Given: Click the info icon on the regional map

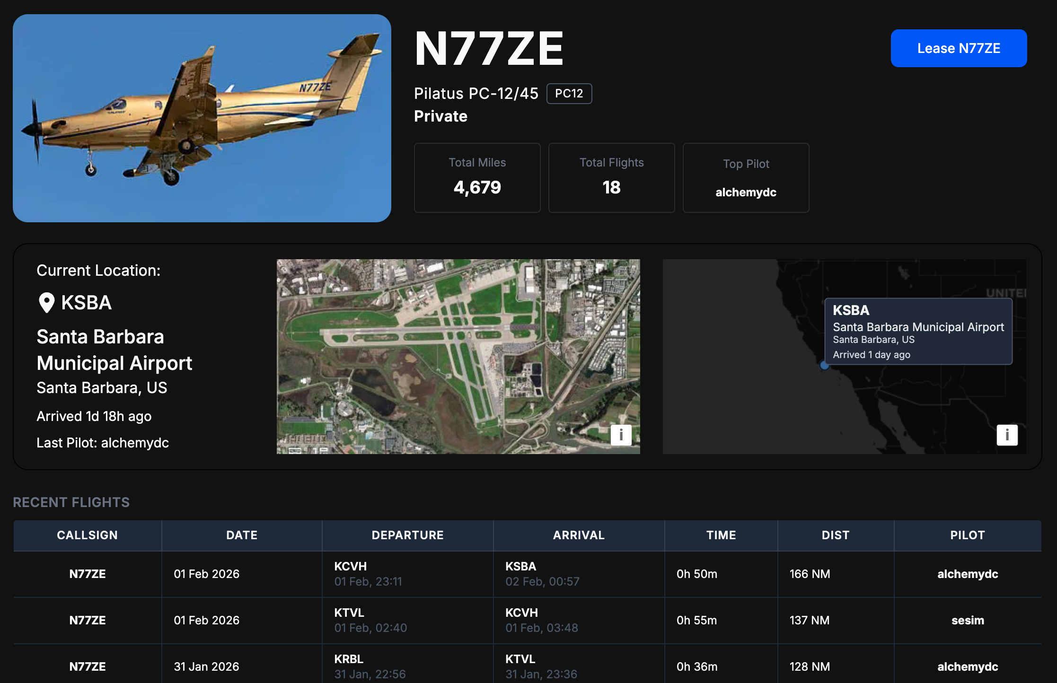Looking at the screenshot, I should [x=1007, y=435].
